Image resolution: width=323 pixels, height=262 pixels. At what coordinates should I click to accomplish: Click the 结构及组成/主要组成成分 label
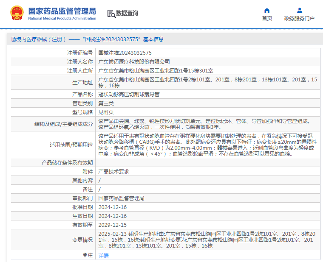pos(63,124)
